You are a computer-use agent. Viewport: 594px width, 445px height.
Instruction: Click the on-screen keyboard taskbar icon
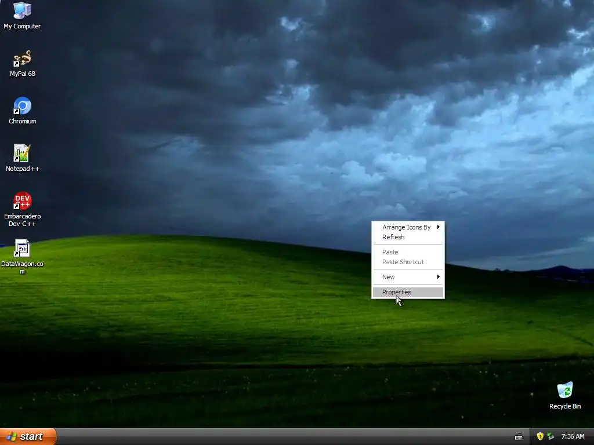pos(519,437)
